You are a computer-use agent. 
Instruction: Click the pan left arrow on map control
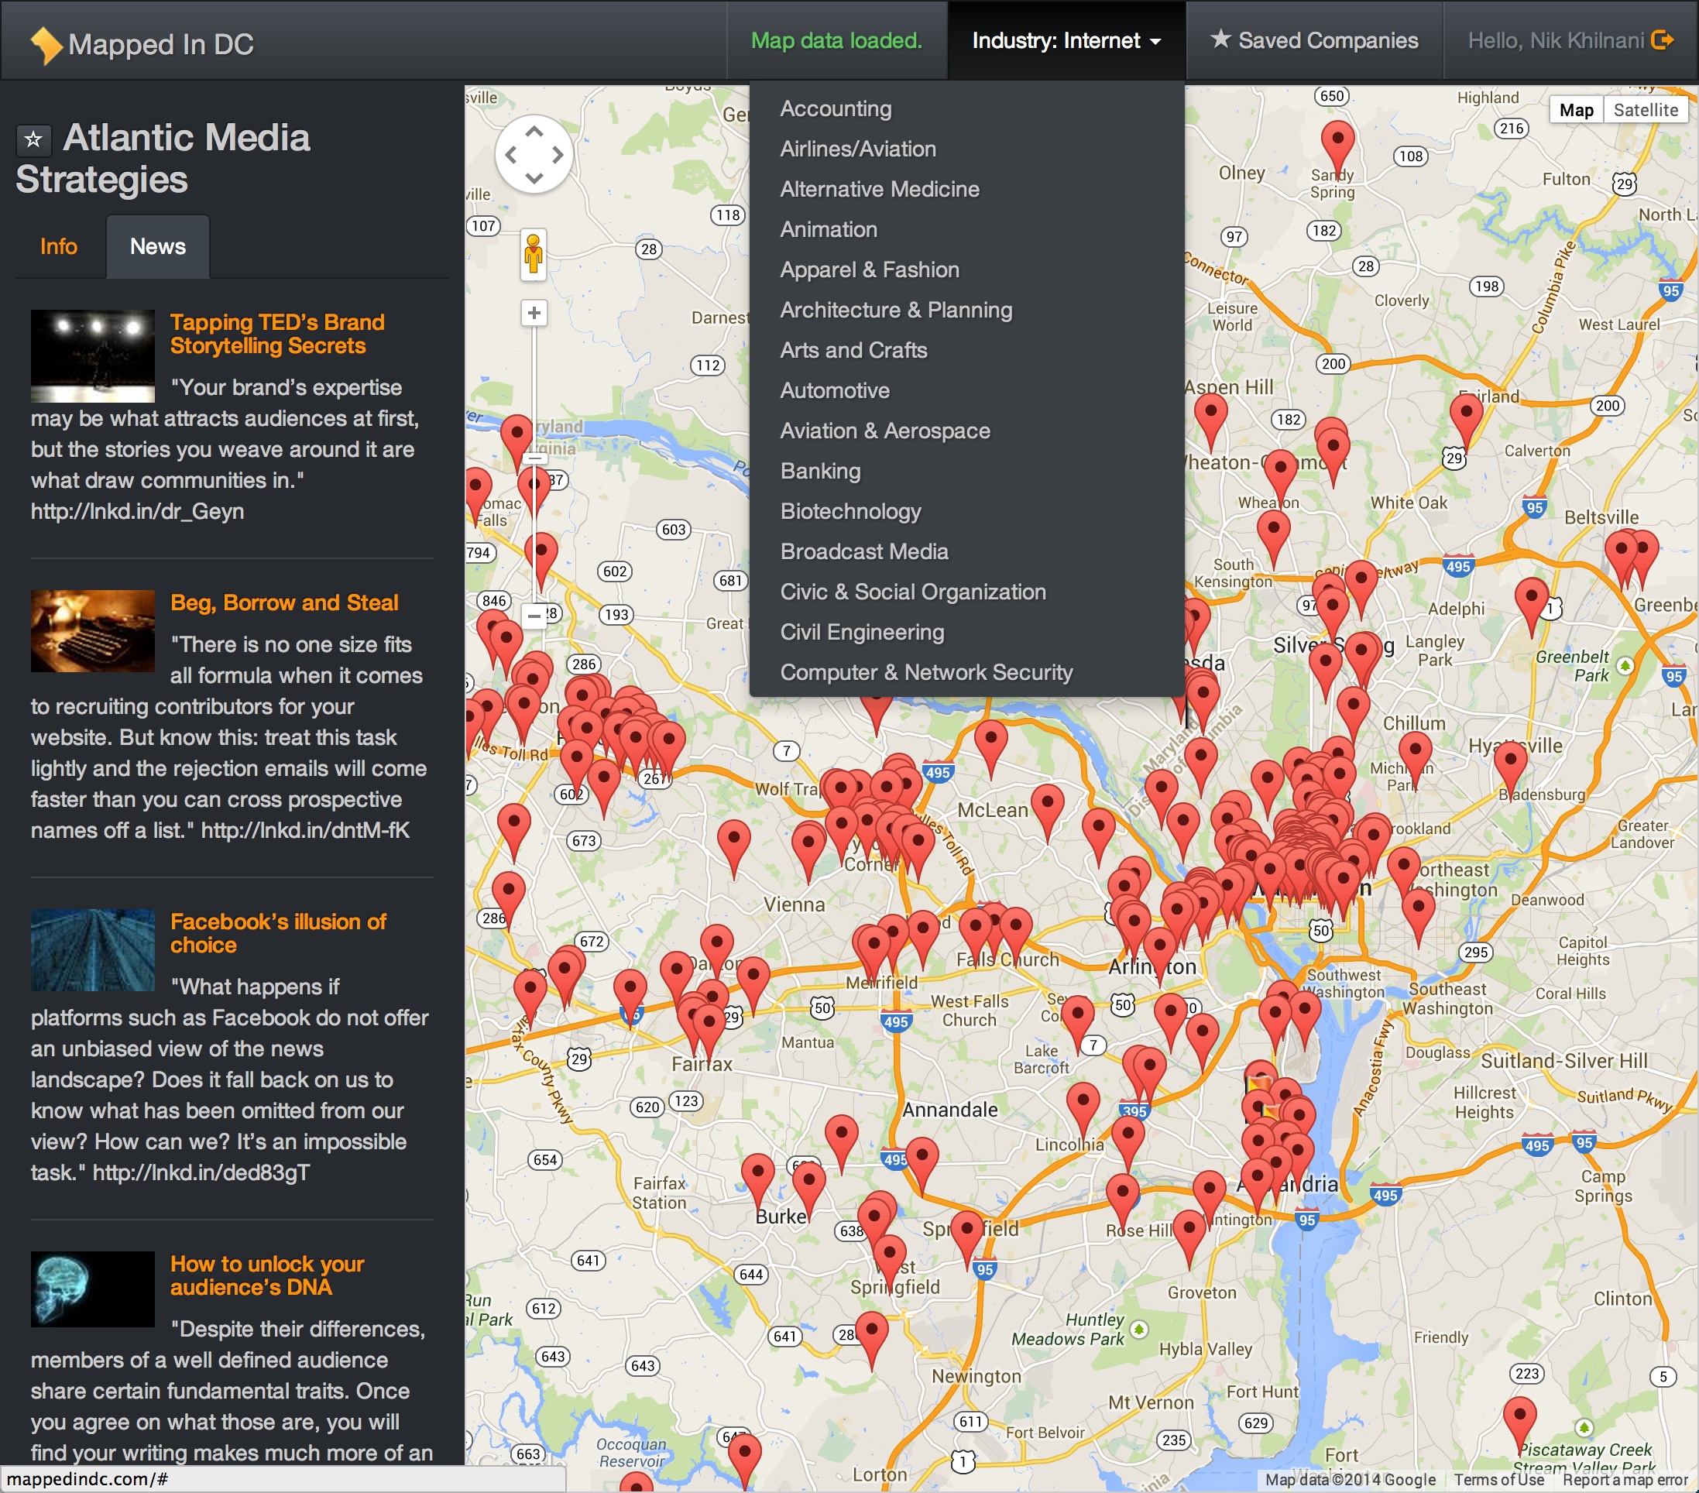[x=510, y=155]
